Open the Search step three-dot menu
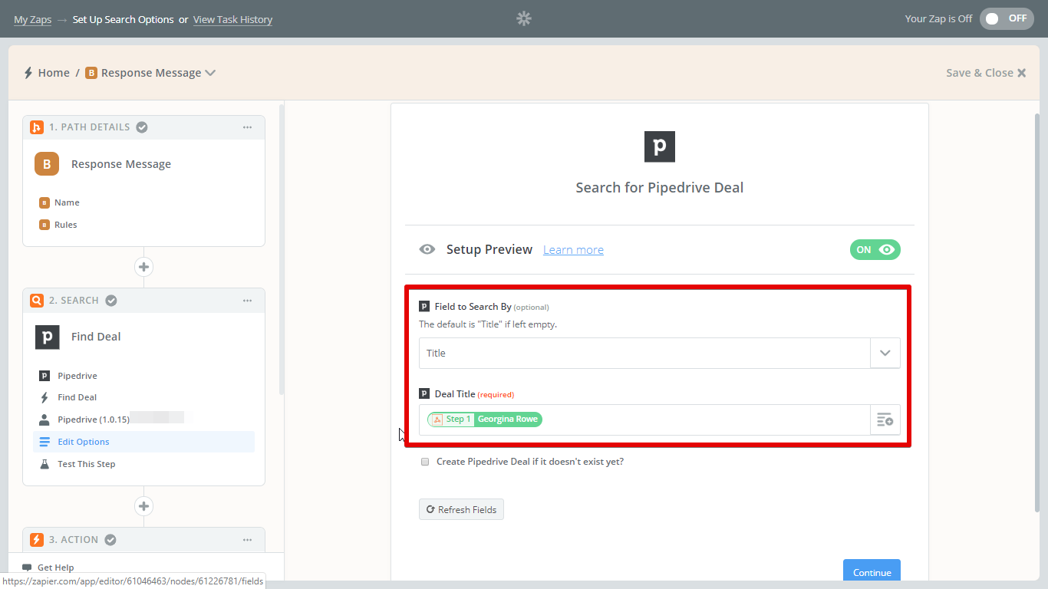Screen dimensions: 1048x589 [247, 301]
